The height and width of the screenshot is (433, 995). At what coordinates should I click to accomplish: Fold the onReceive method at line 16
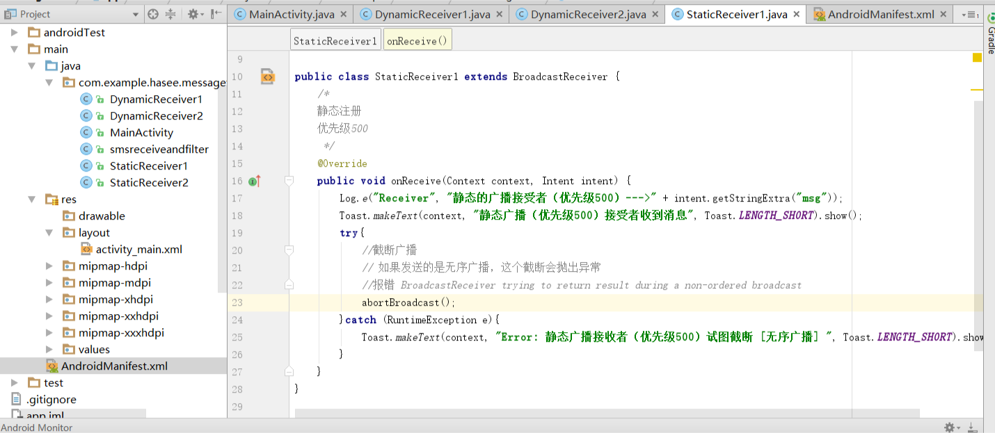pyautogui.click(x=289, y=181)
